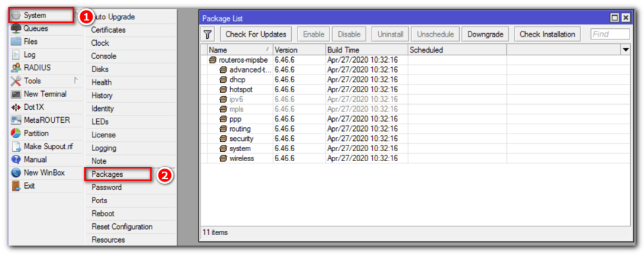Click the New WinBox globe icon
The height and width of the screenshot is (254, 644).
tap(16, 173)
